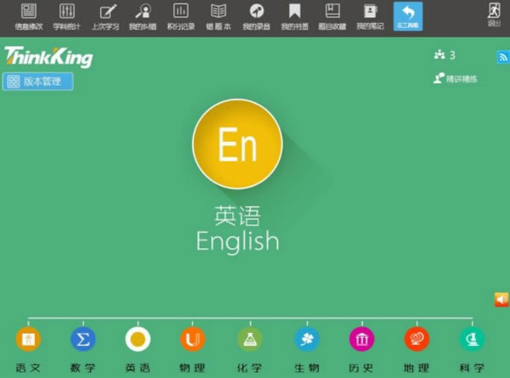Select the 数学 sigma subject
Screen dimensions: 510x378
(x=82, y=340)
